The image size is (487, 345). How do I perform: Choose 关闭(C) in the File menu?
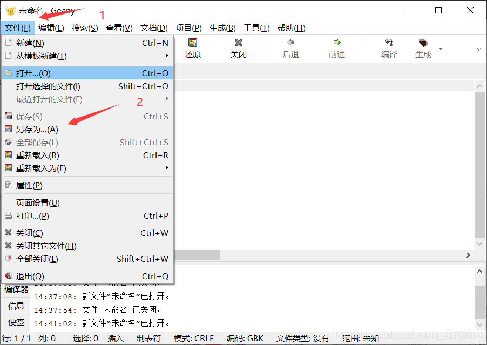[x=87, y=233]
